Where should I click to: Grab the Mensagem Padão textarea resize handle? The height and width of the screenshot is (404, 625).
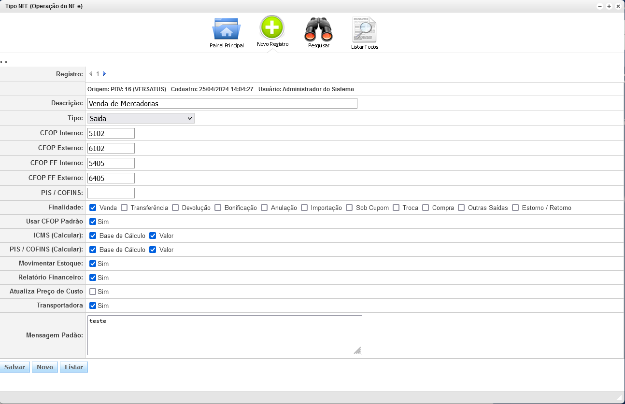pyautogui.click(x=357, y=351)
